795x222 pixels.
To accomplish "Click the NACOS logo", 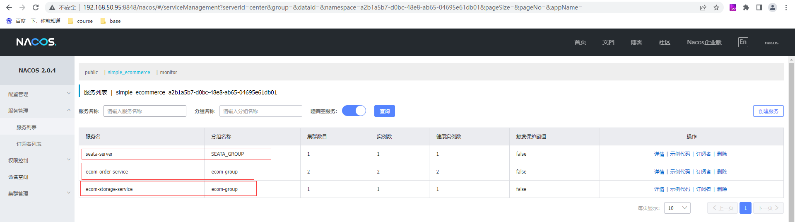I will click(36, 42).
